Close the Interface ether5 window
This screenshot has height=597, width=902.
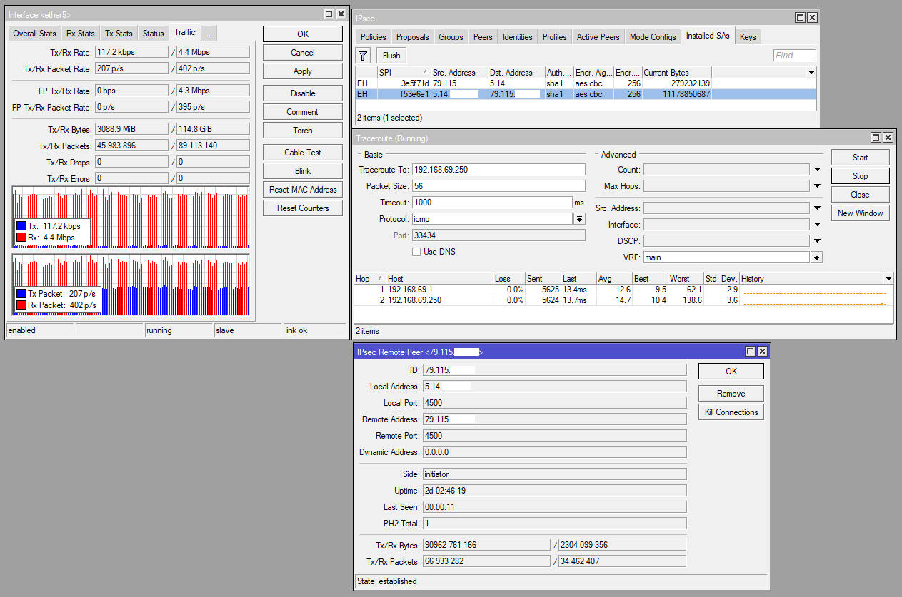click(341, 14)
